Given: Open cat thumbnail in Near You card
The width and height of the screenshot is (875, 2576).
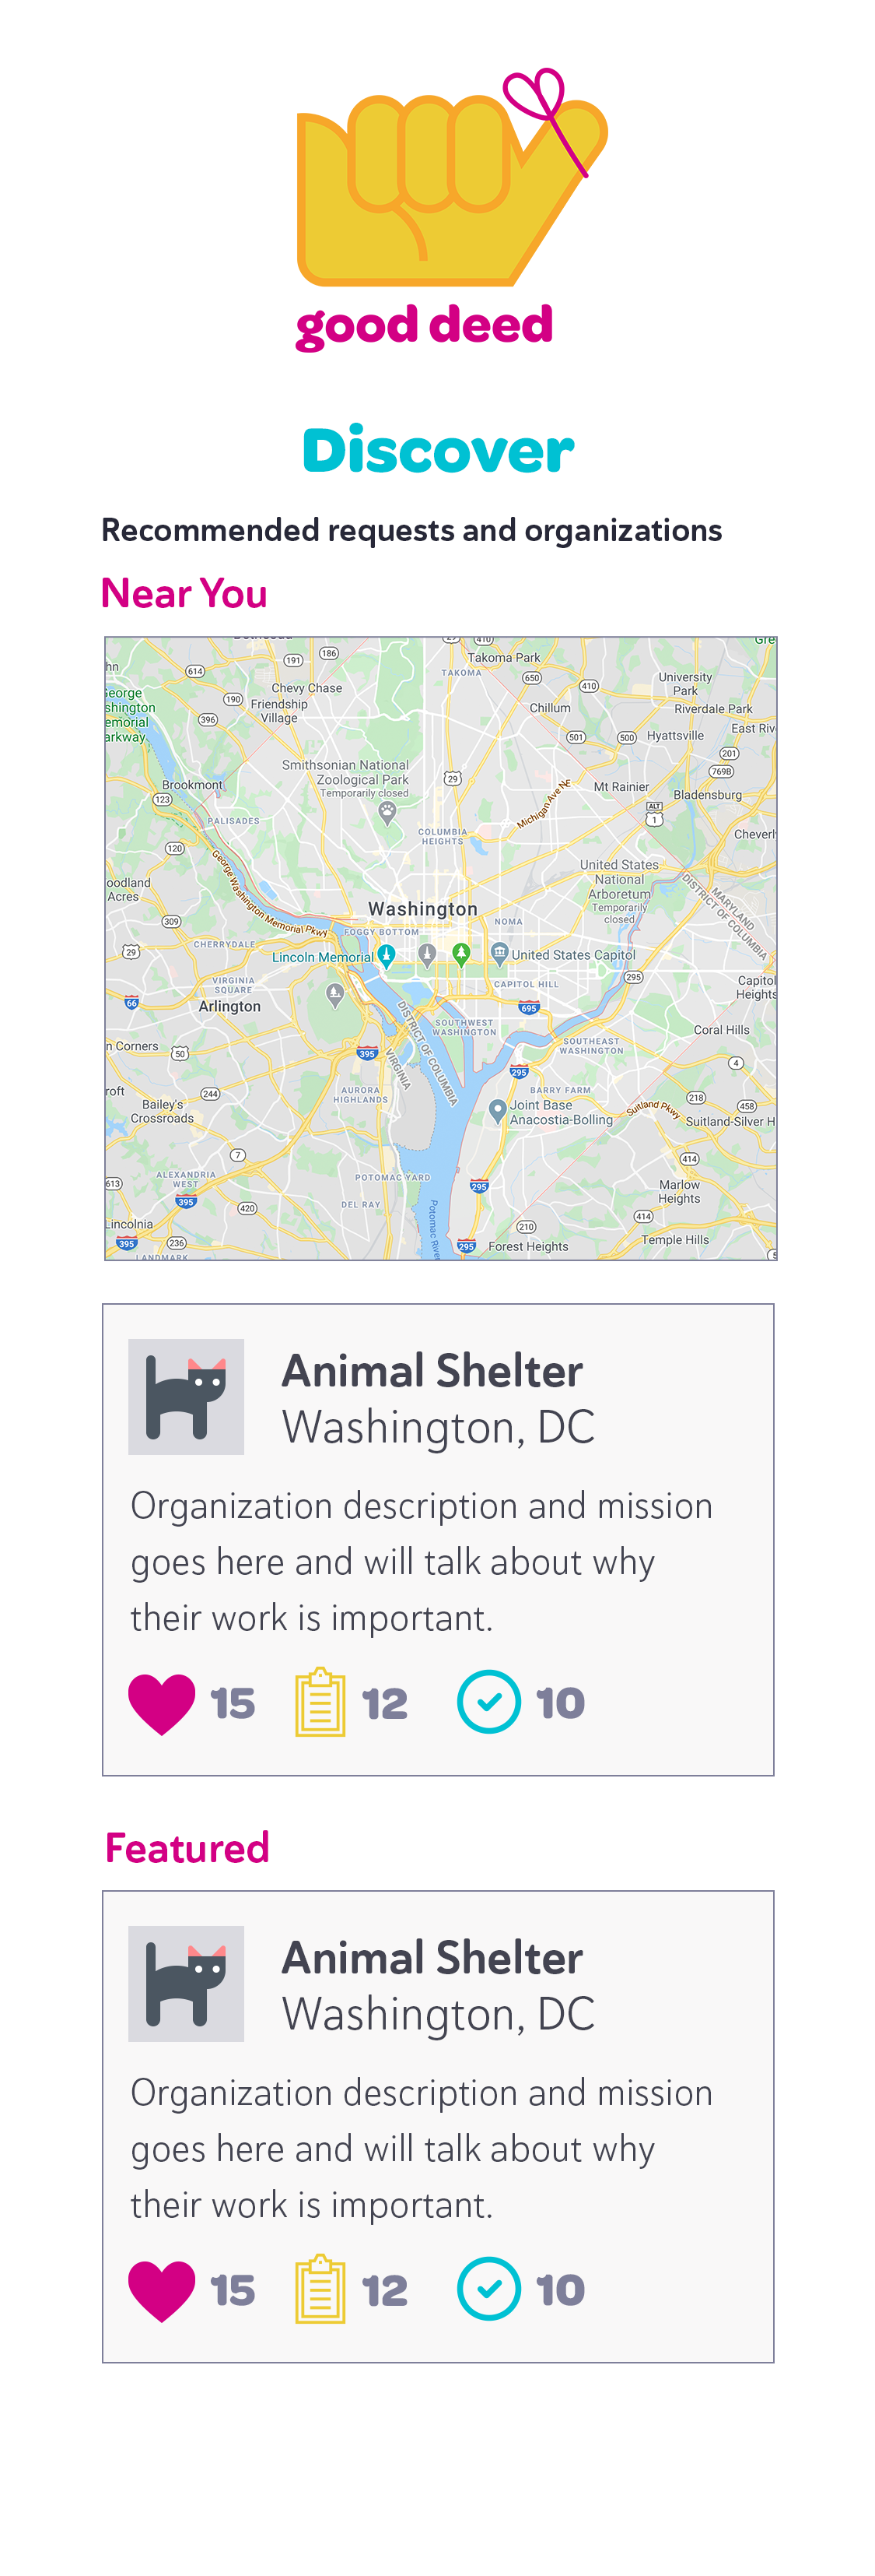Looking at the screenshot, I should click(186, 1397).
